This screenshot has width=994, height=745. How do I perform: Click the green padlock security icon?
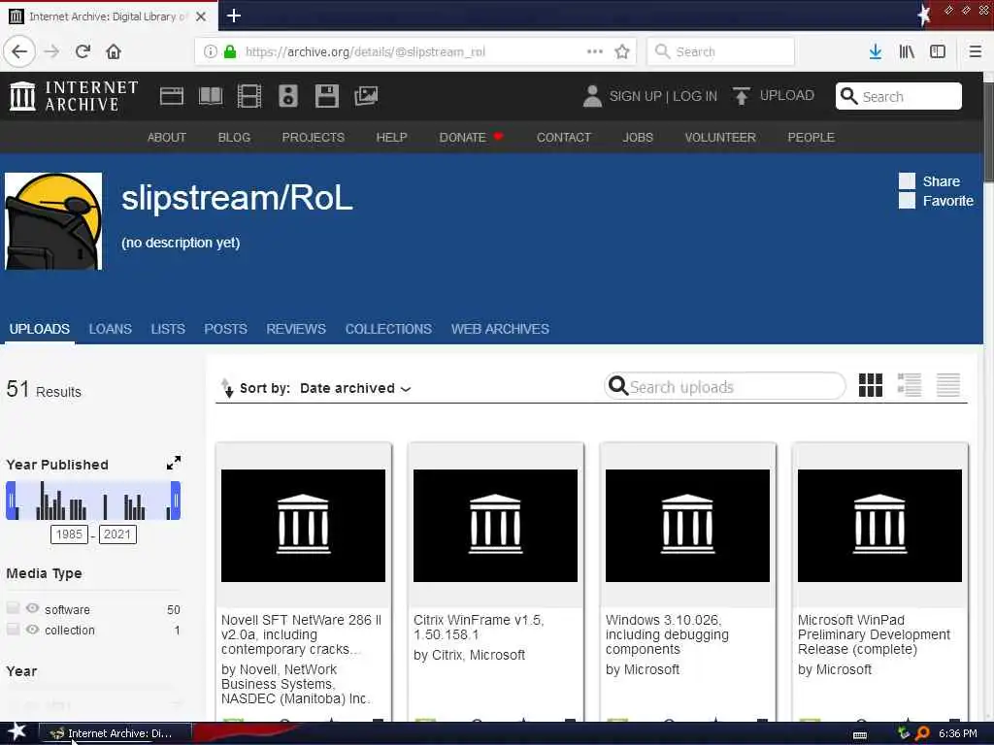point(230,51)
